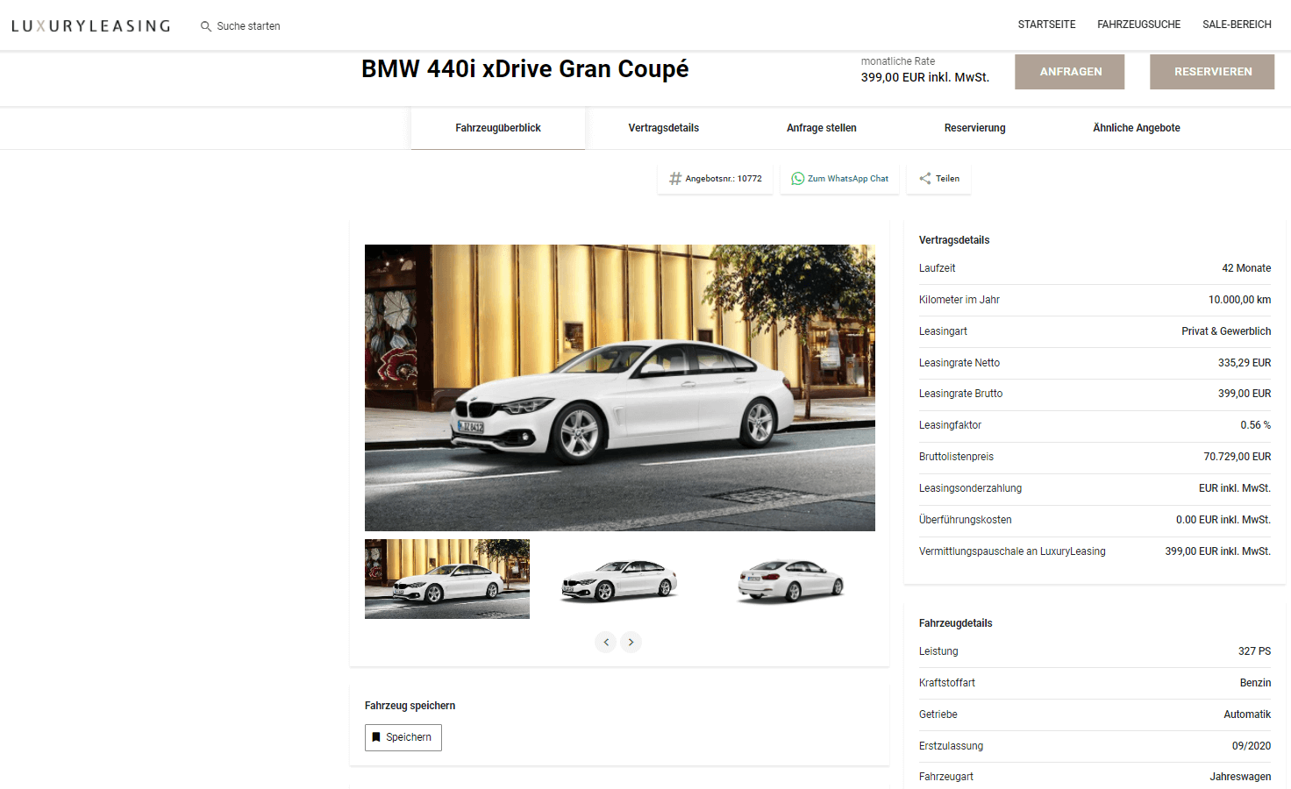This screenshot has height=789, width=1291.
Task: Click the main BMW street photo
Action: [620, 387]
